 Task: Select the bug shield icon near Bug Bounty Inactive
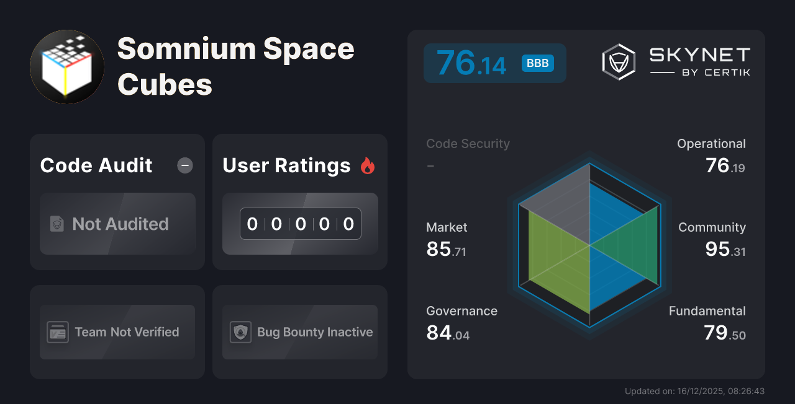[240, 332]
